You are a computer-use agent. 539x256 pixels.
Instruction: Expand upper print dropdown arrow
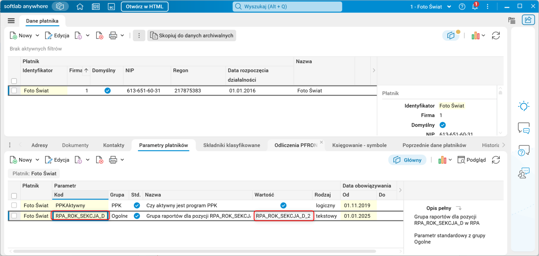(122, 35)
